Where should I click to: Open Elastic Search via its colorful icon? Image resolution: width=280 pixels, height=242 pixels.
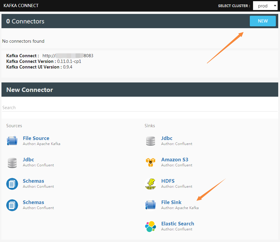151,226
